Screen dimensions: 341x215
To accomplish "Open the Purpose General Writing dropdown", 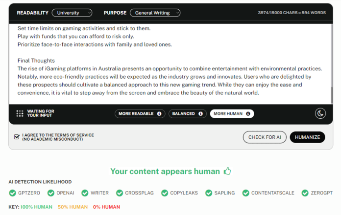I will point(155,13).
